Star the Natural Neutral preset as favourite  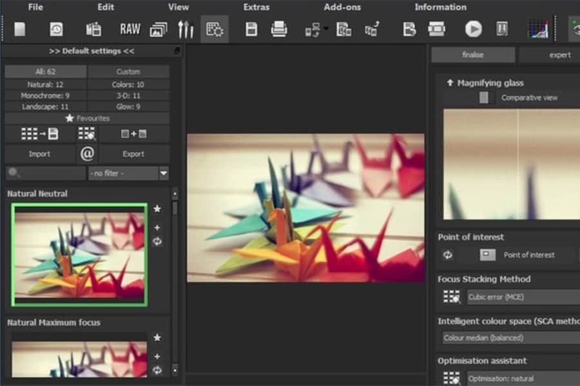tap(157, 209)
